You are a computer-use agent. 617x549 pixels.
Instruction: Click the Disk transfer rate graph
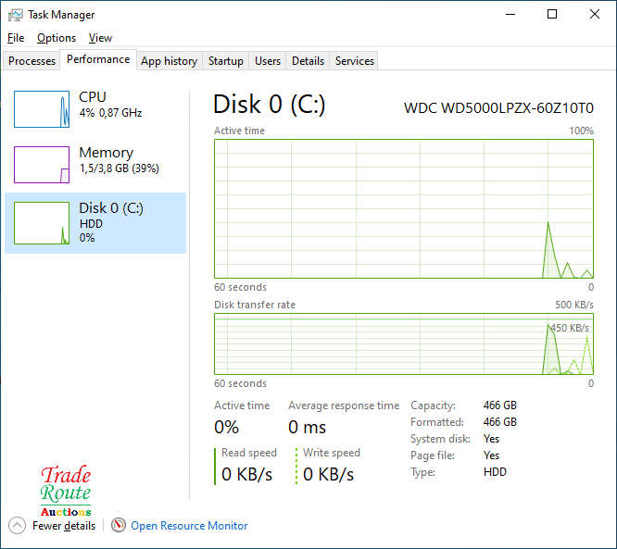point(404,343)
